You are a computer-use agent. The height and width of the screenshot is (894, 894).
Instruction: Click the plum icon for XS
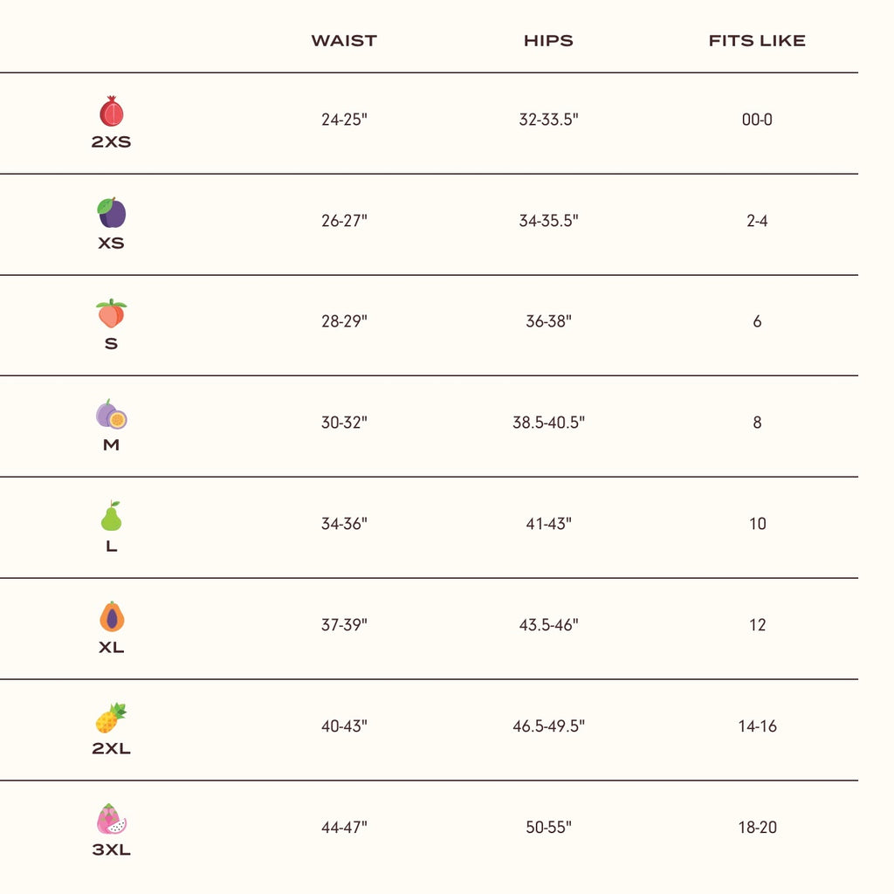[x=111, y=213]
